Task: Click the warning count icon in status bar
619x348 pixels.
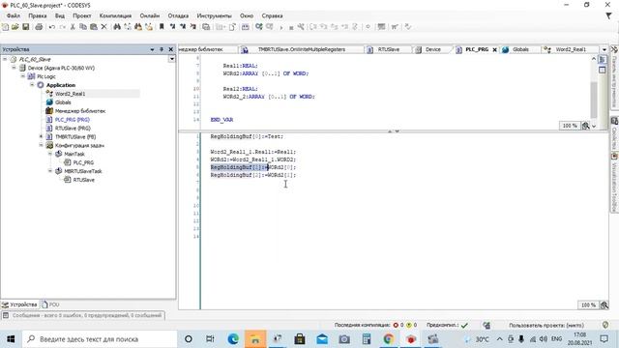Action: click(409, 325)
